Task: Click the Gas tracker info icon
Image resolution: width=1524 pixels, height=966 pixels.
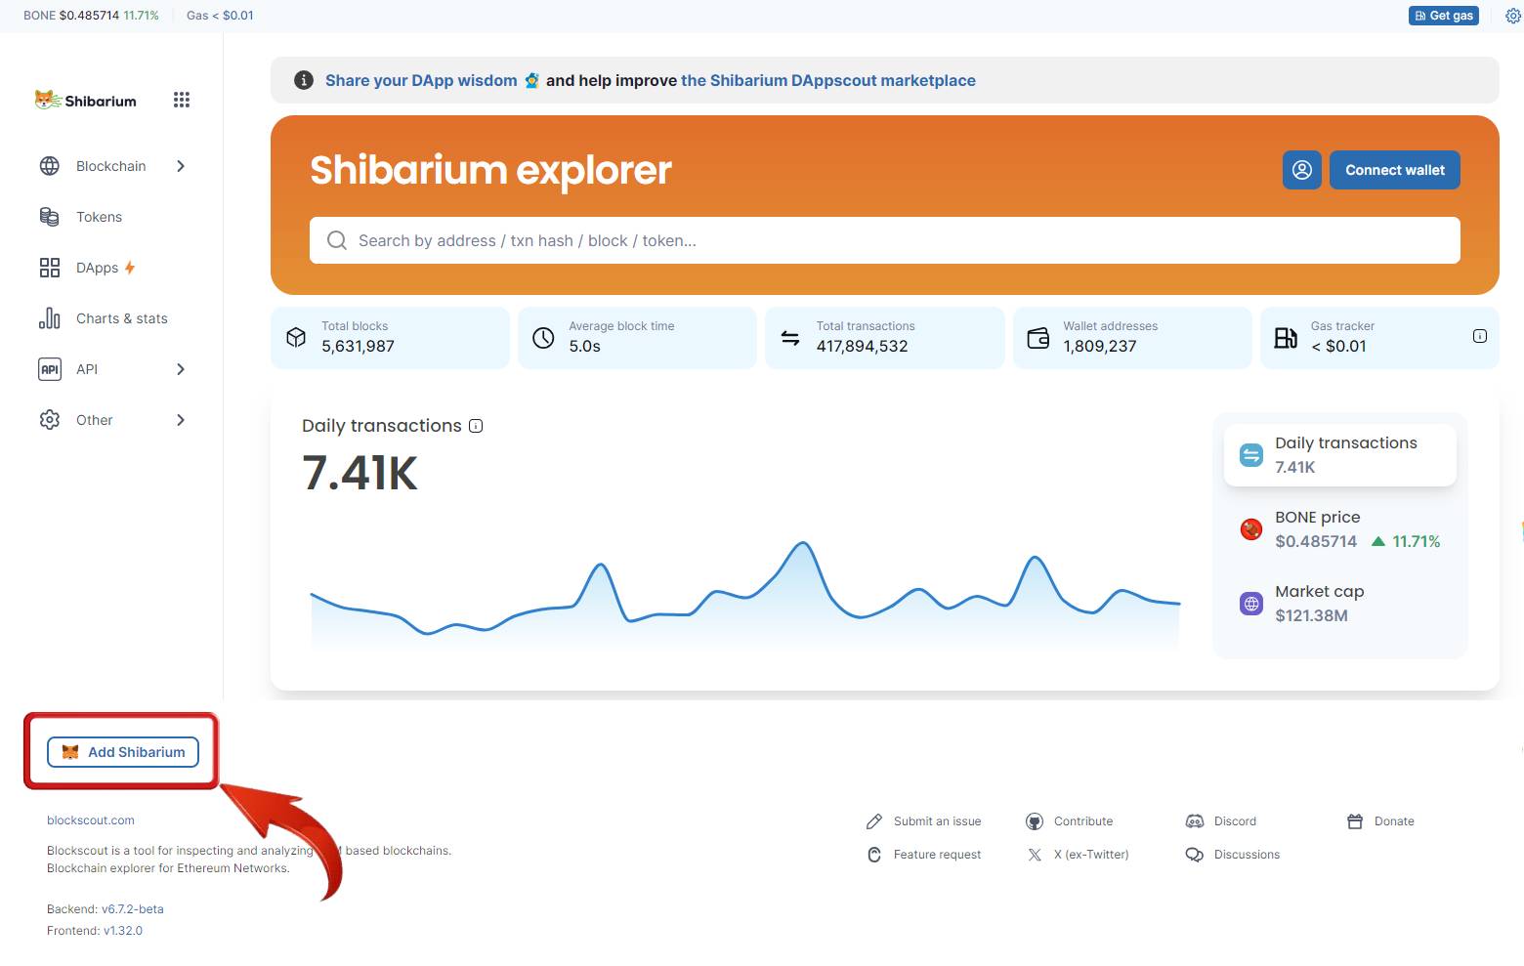Action: tap(1480, 336)
